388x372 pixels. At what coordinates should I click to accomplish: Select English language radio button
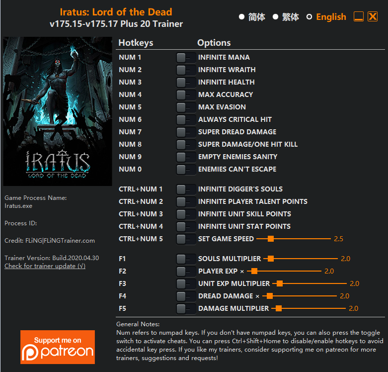(309, 17)
